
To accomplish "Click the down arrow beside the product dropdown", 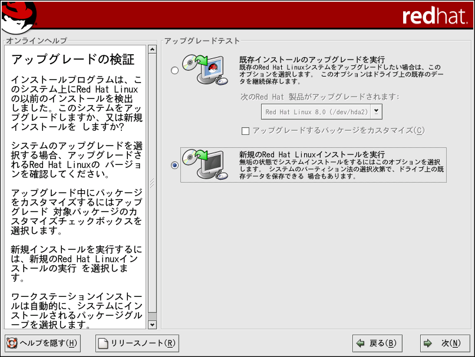I will tap(377, 111).
